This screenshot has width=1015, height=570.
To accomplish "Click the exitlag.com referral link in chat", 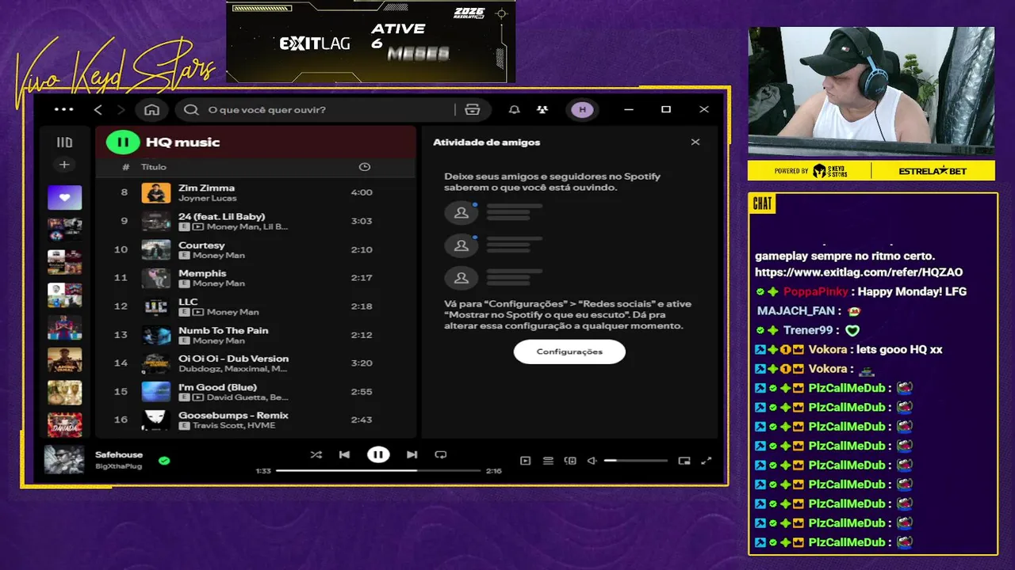I will point(859,272).
